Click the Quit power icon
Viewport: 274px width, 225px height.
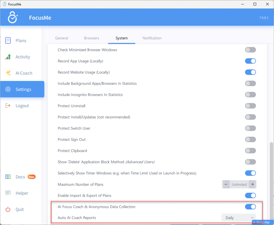point(8,209)
